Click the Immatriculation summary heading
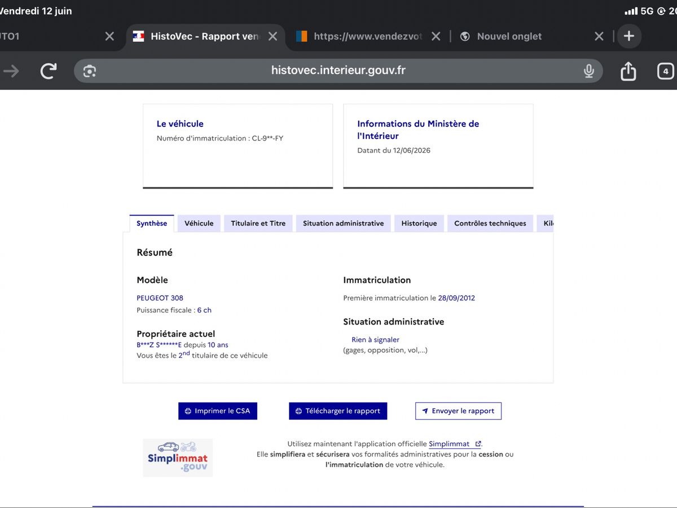The width and height of the screenshot is (677, 508). coord(377,280)
